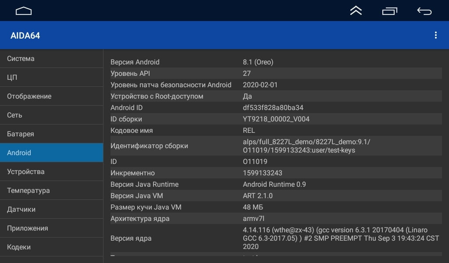Open the Устройства section
Image resolution: width=449 pixels, height=263 pixels.
(51, 172)
